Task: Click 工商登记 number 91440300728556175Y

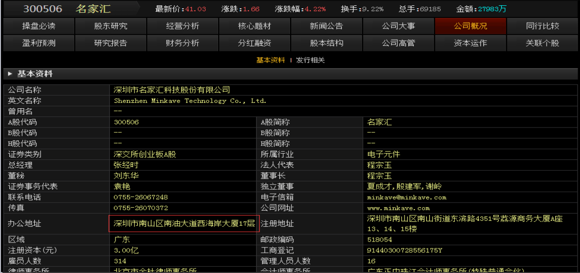Action: (405, 250)
